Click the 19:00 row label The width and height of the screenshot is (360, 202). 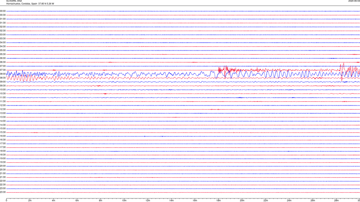(x=3, y=159)
